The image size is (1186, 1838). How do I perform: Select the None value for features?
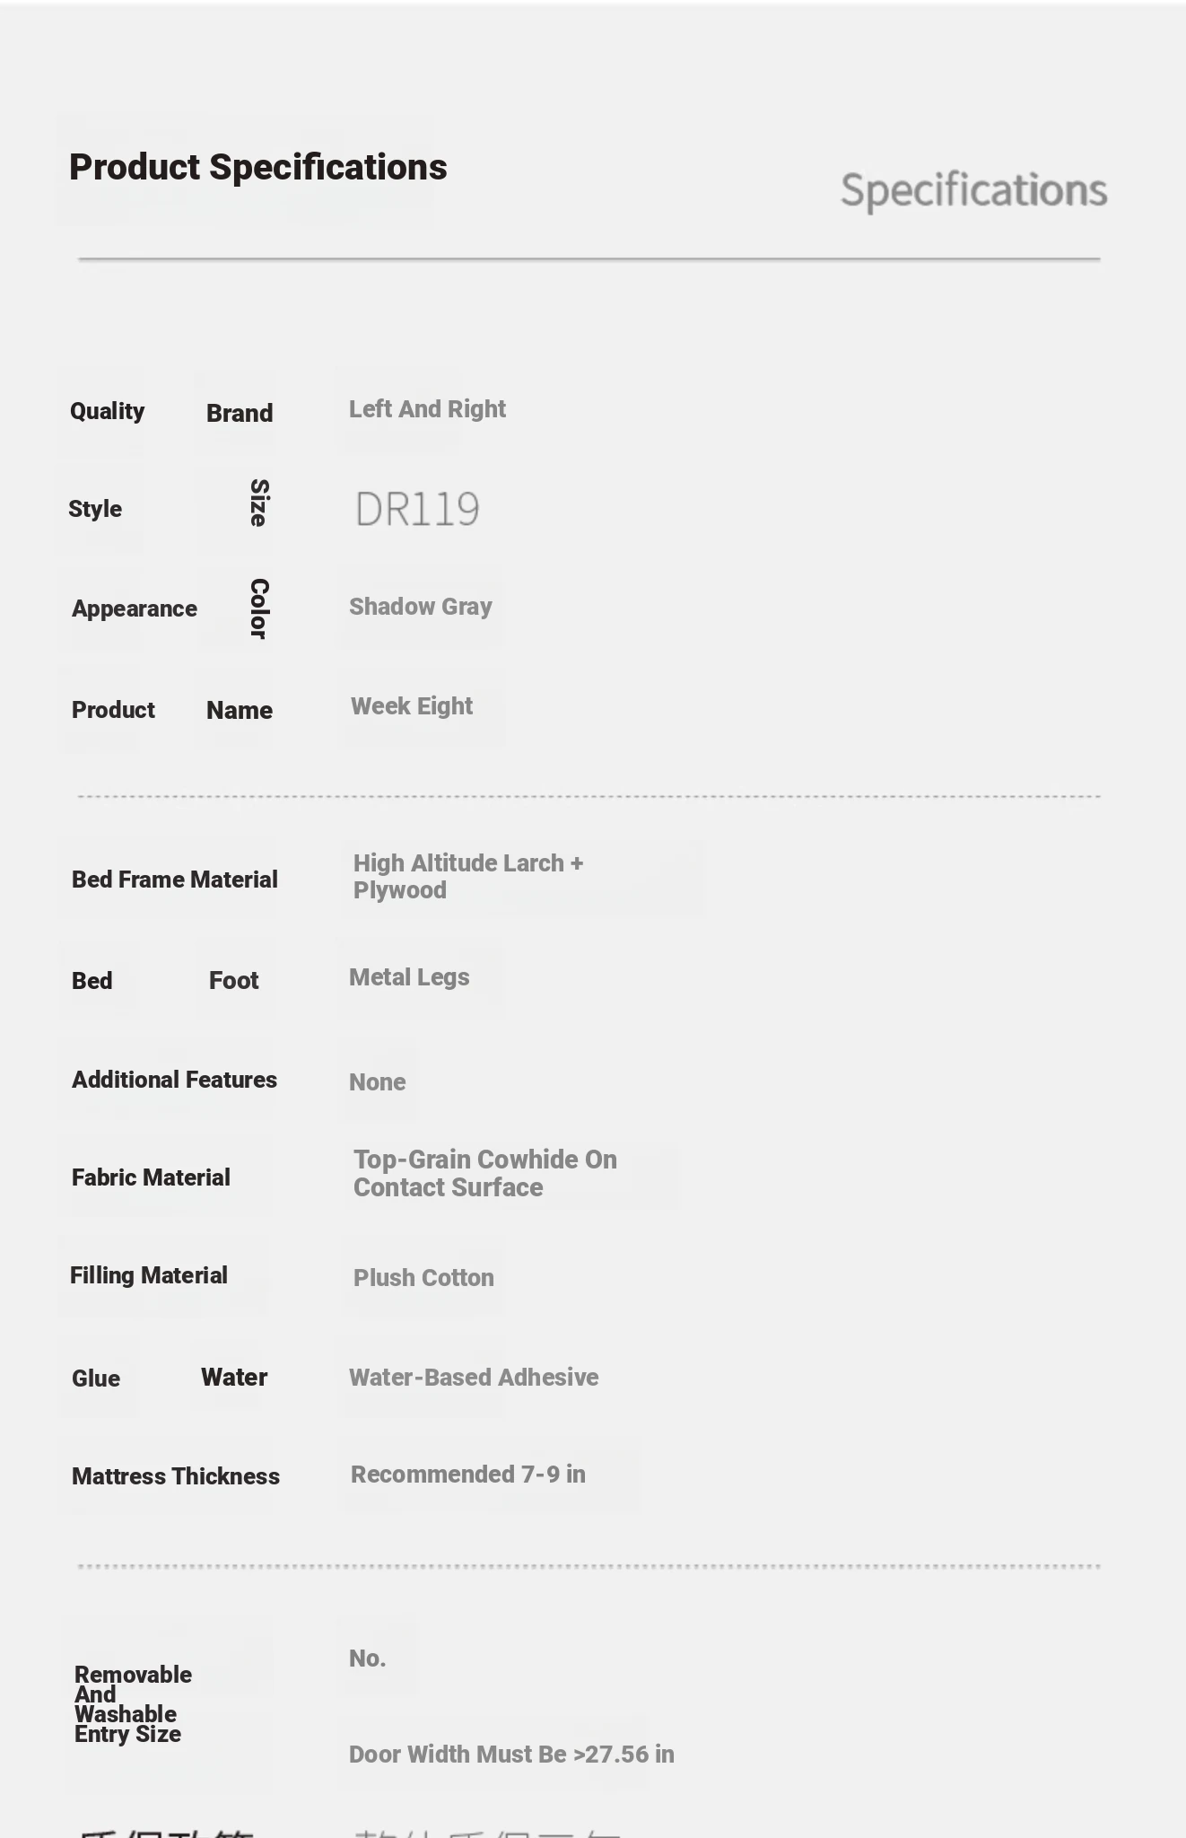tap(378, 1082)
